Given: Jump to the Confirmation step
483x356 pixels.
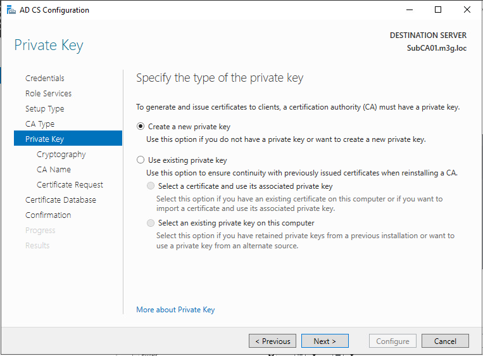Looking at the screenshot, I should [48, 215].
